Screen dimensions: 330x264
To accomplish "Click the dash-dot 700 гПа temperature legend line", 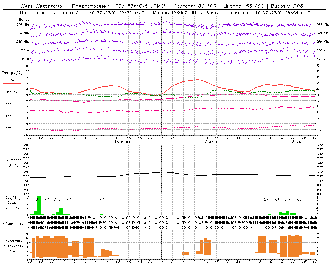I will click(11, 119).
